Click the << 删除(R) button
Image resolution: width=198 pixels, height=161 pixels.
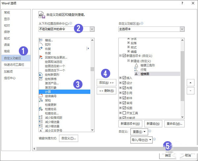click(107, 91)
